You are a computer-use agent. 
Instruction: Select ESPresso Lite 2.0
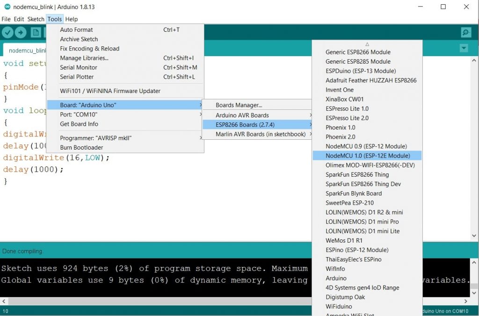(x=367, y=118)
